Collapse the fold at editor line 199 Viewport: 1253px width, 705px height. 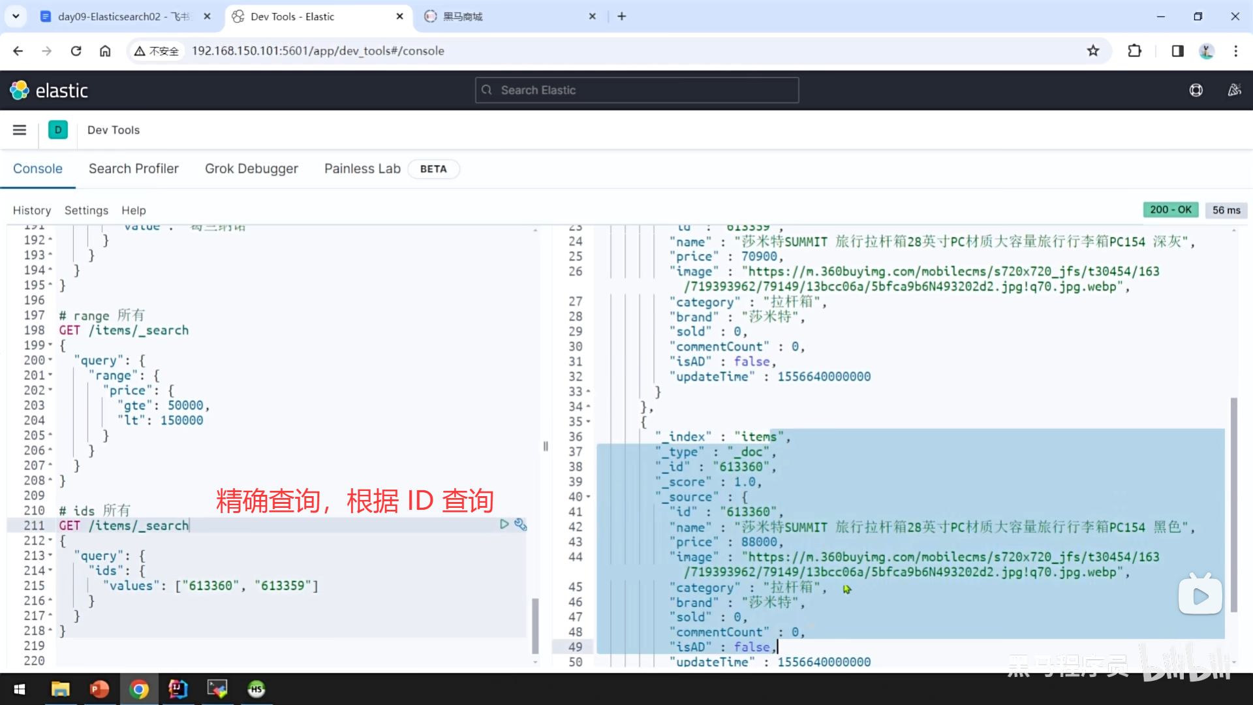(x=50, y=345)
